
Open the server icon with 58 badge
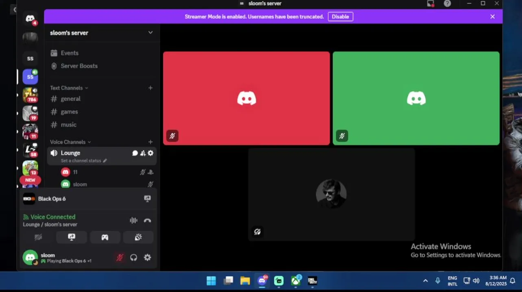[30, 150]
